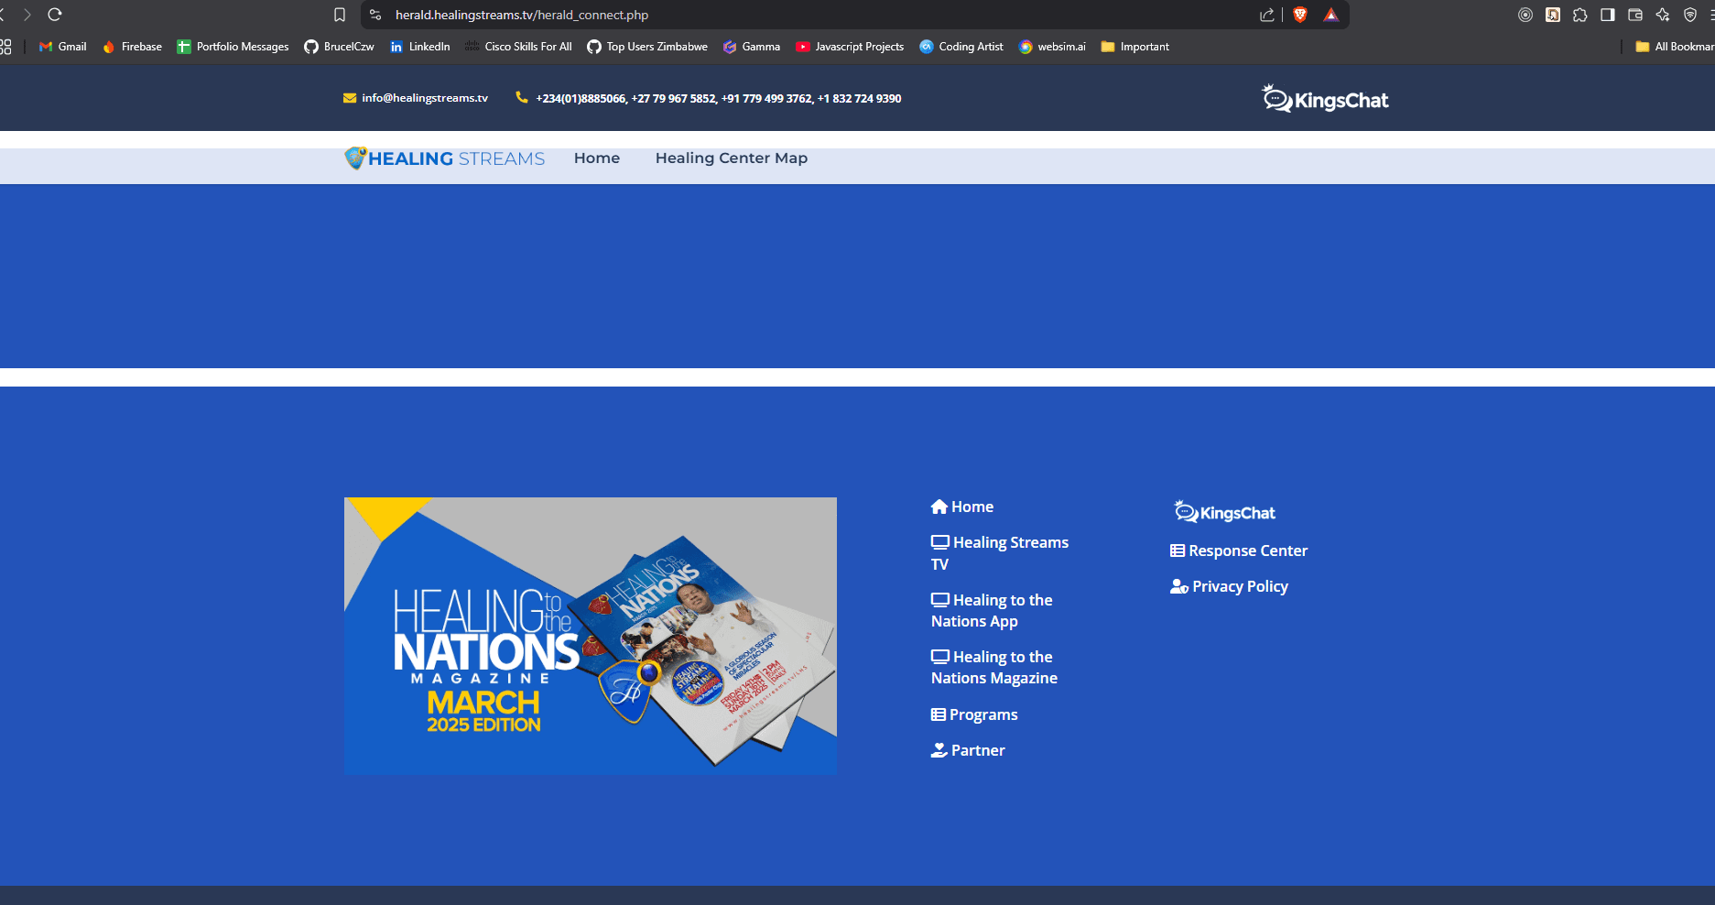1715x905 pixels.
Task: Open the Portfolio Messages bookmark
Action: [x=233, y=47]
